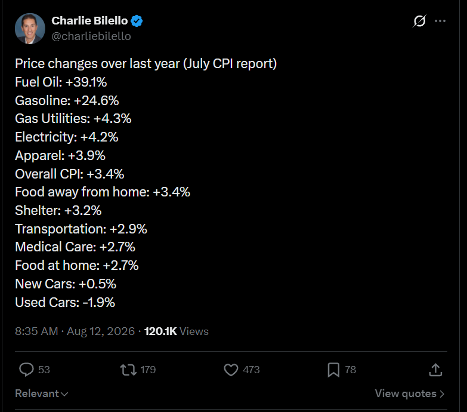Click the share upload icon
Image resolution: width=467 pixels, height=412 pixels.
pyautogui.click(x=435, y=370)
